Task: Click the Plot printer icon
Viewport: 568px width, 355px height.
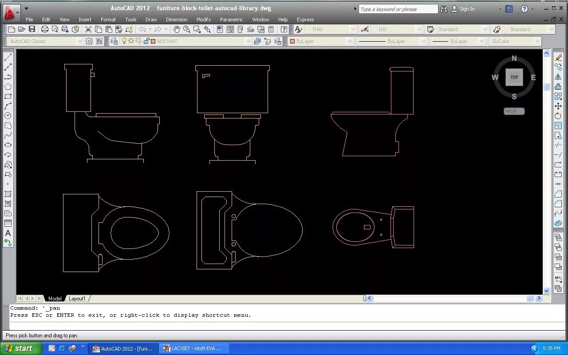Action: coord(45,29)
